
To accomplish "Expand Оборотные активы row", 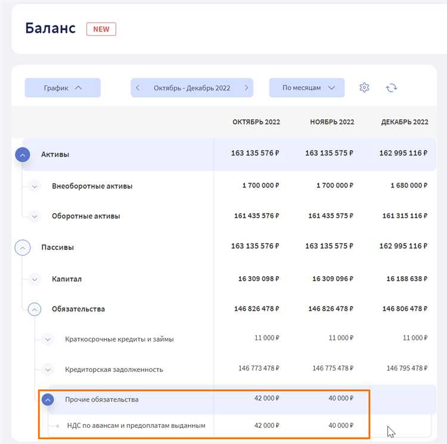I will tap(35, 216).
